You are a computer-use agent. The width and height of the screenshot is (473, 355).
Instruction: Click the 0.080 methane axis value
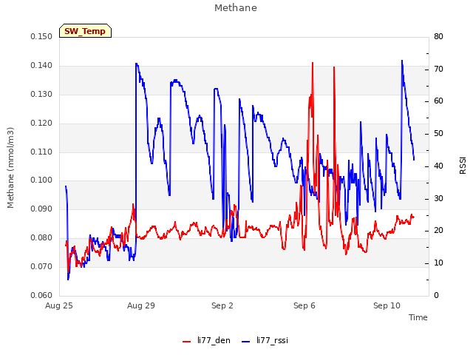coord(41,238)
